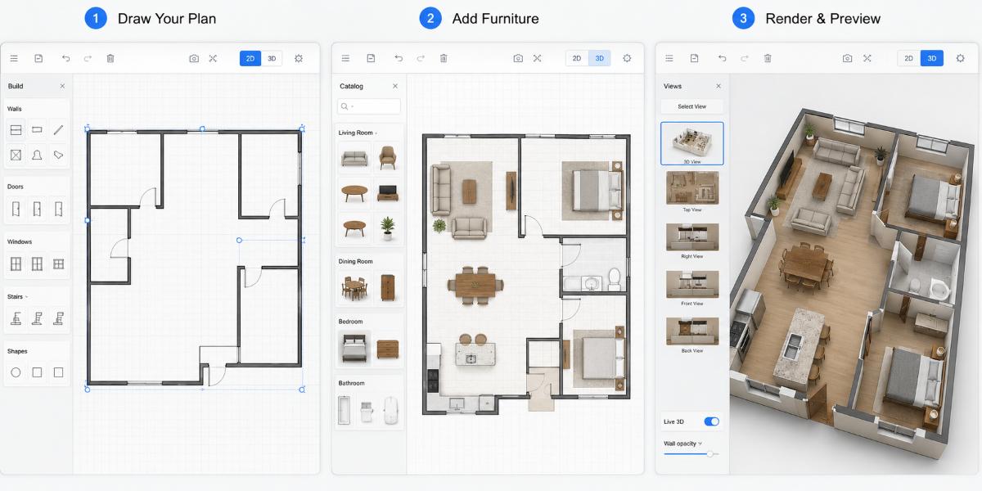Click redo arrow in Draw Your Plan toolbar
The height and width of the screenshot is (491, 982).
(x=88, y=58)
